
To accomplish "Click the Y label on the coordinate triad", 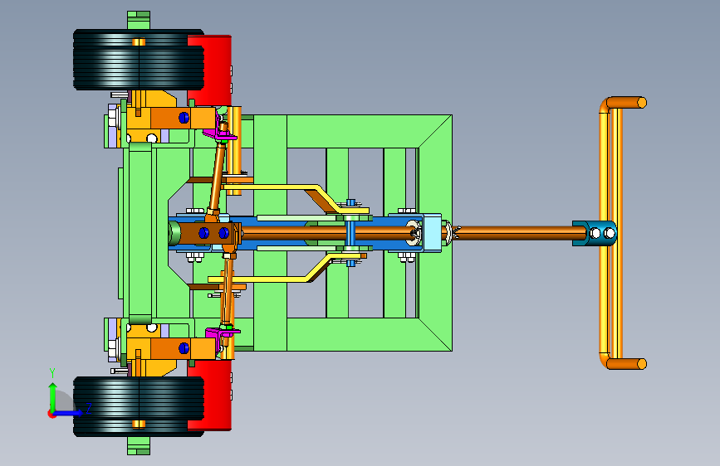I will [x=52, y=372].
